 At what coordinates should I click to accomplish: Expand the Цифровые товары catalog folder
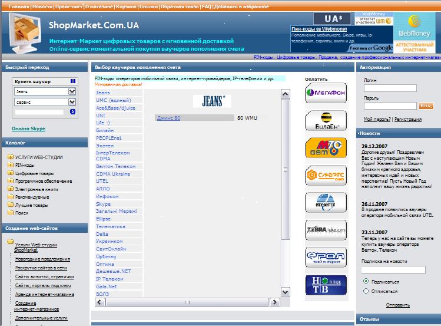tap(11, 173)
